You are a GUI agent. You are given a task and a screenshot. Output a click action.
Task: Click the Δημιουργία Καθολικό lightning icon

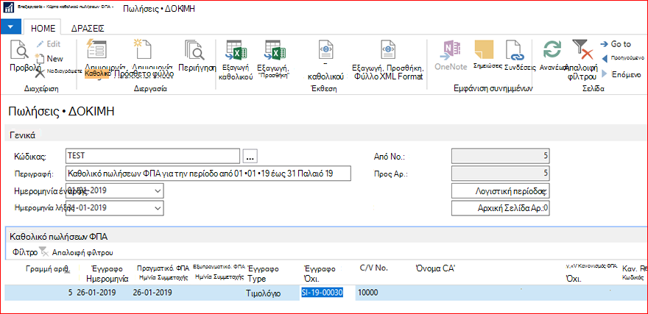coord(97,49)
